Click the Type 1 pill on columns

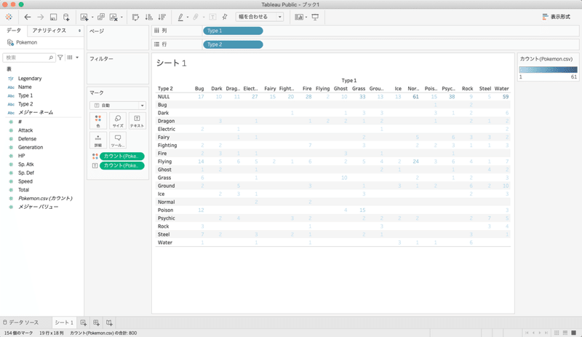233,31
